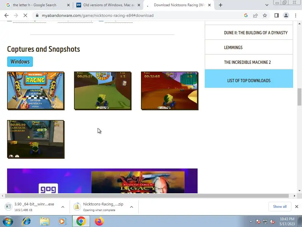This screenshot has width=302, height=227.
Task: Close the downloads bar
Action: [x=297, y=207]
